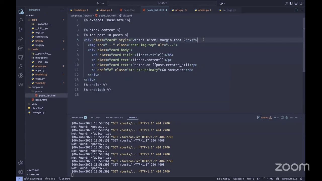Viewport: 322px width, 181px height.
Task: Toggle the bottom panel visibility
Action: [296, 3]
